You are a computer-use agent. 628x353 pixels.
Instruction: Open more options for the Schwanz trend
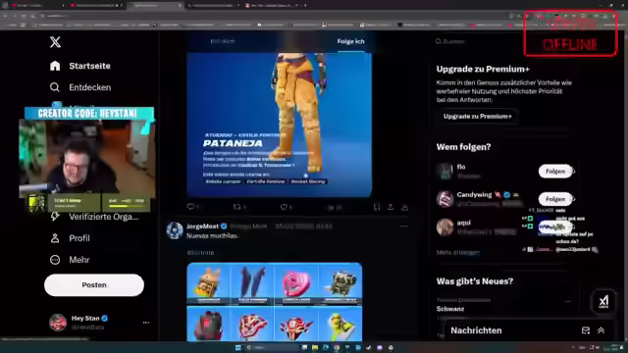pos(568,301)
